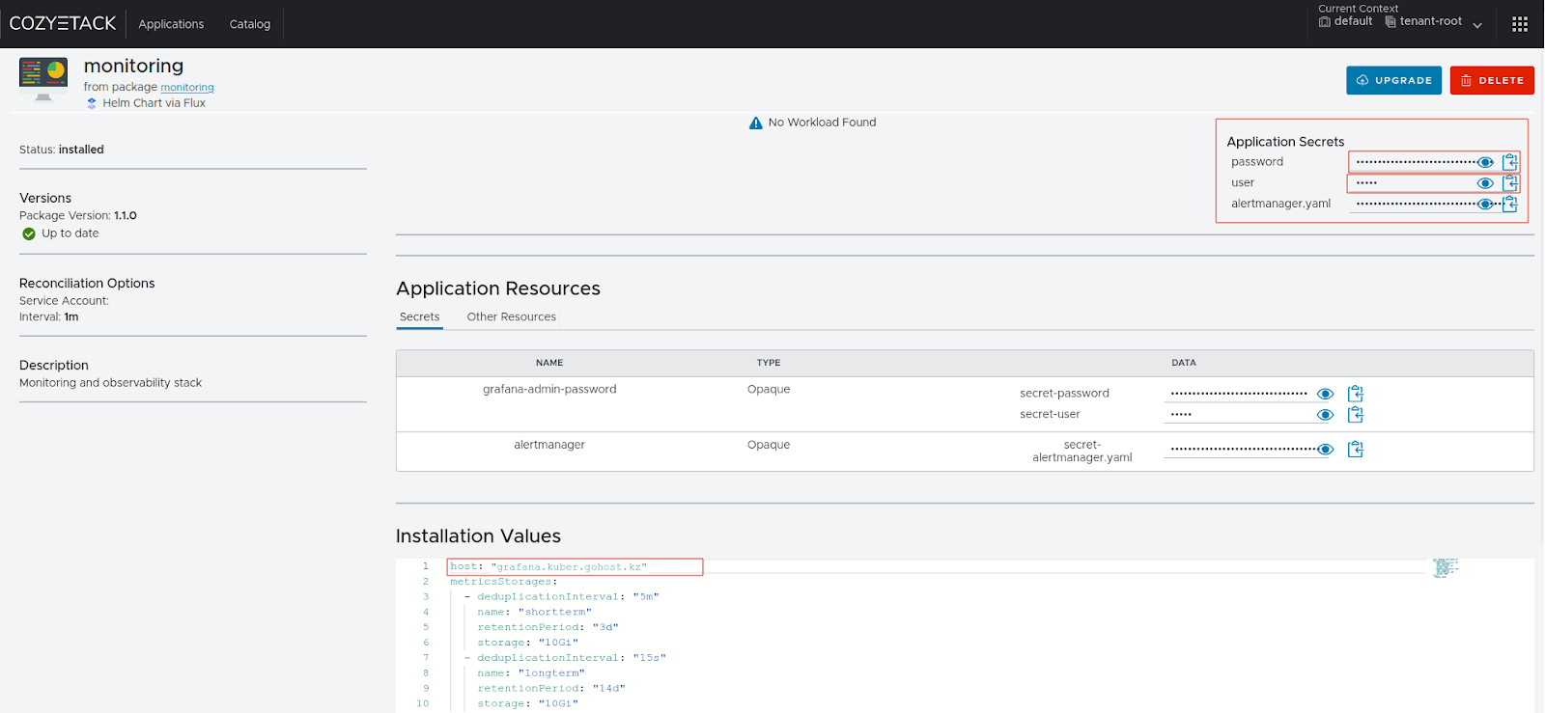Open the Applications menu
The width and height of the screenshot is (1545, 713).
pyautogui.click(x=171, y=24)
